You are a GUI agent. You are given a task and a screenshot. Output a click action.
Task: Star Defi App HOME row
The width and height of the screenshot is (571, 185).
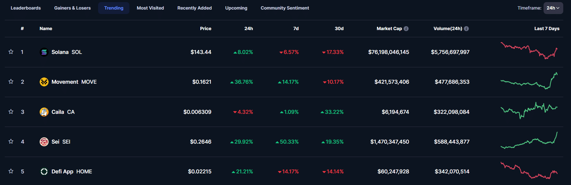click(11, 171)
